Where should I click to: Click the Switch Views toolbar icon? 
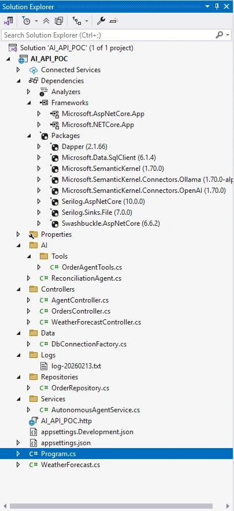click(9, 21)
